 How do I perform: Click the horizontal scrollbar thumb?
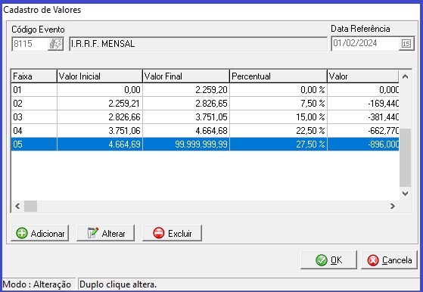click(30, 207)
